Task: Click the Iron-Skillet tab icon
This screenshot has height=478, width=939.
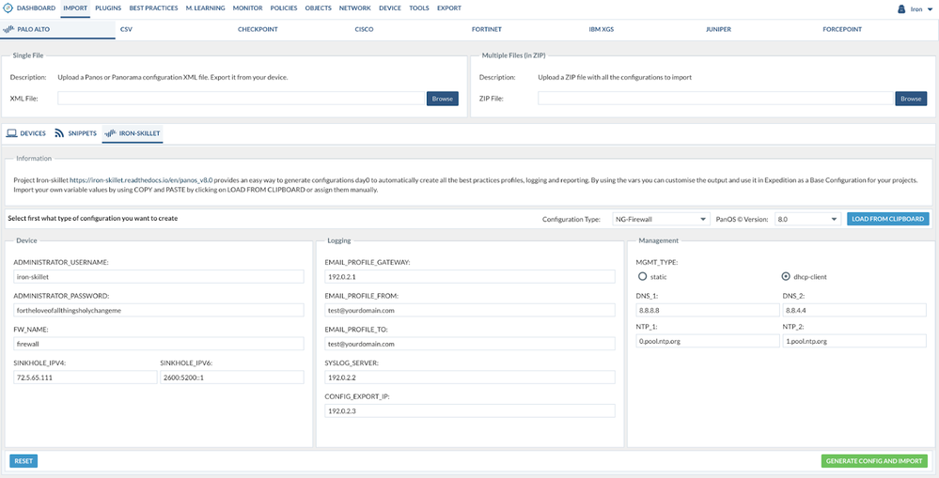Action: pyautogui.click(x=109, y=133)
